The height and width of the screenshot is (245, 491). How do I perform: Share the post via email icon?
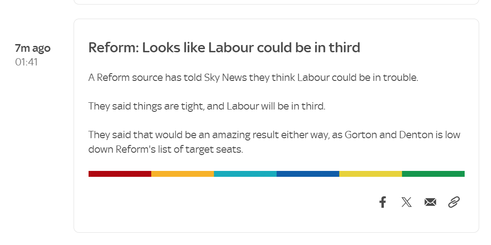[430, 202]
